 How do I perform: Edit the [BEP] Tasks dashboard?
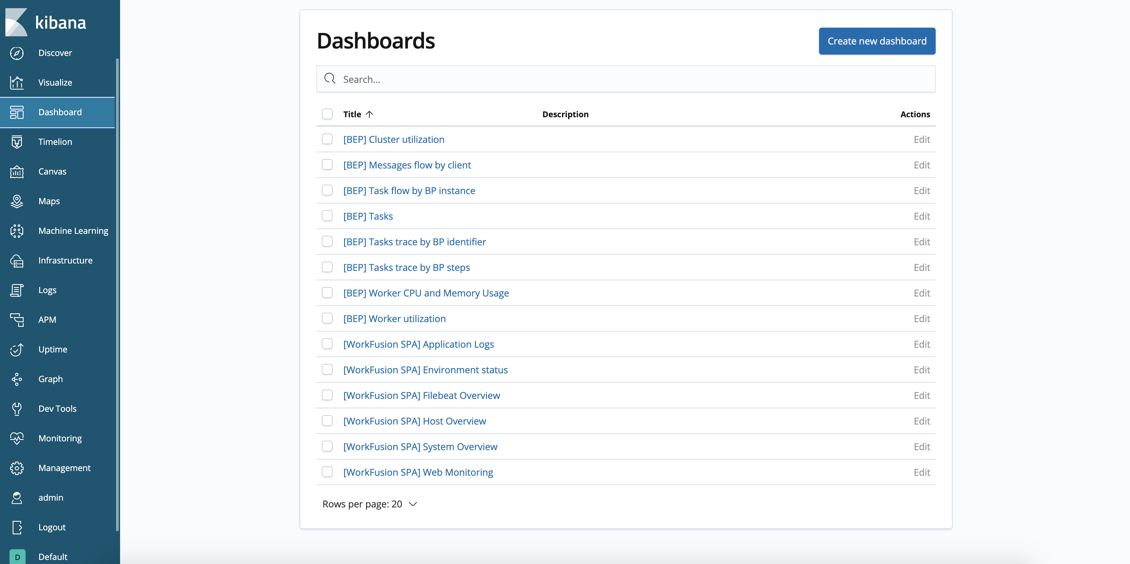(922, 216)
